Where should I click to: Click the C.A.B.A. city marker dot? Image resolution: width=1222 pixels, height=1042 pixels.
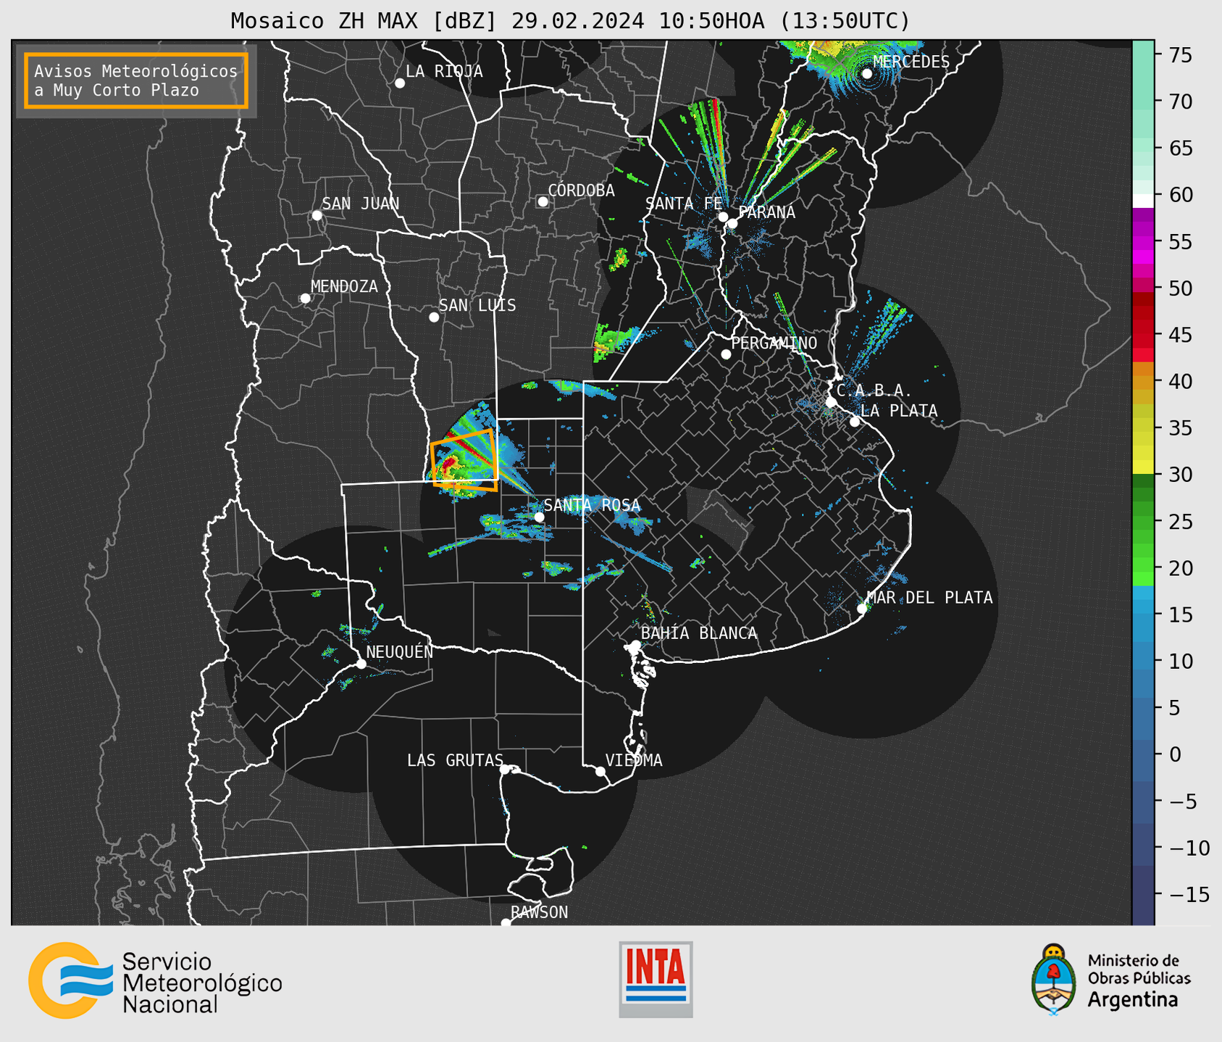pos(832,402)
